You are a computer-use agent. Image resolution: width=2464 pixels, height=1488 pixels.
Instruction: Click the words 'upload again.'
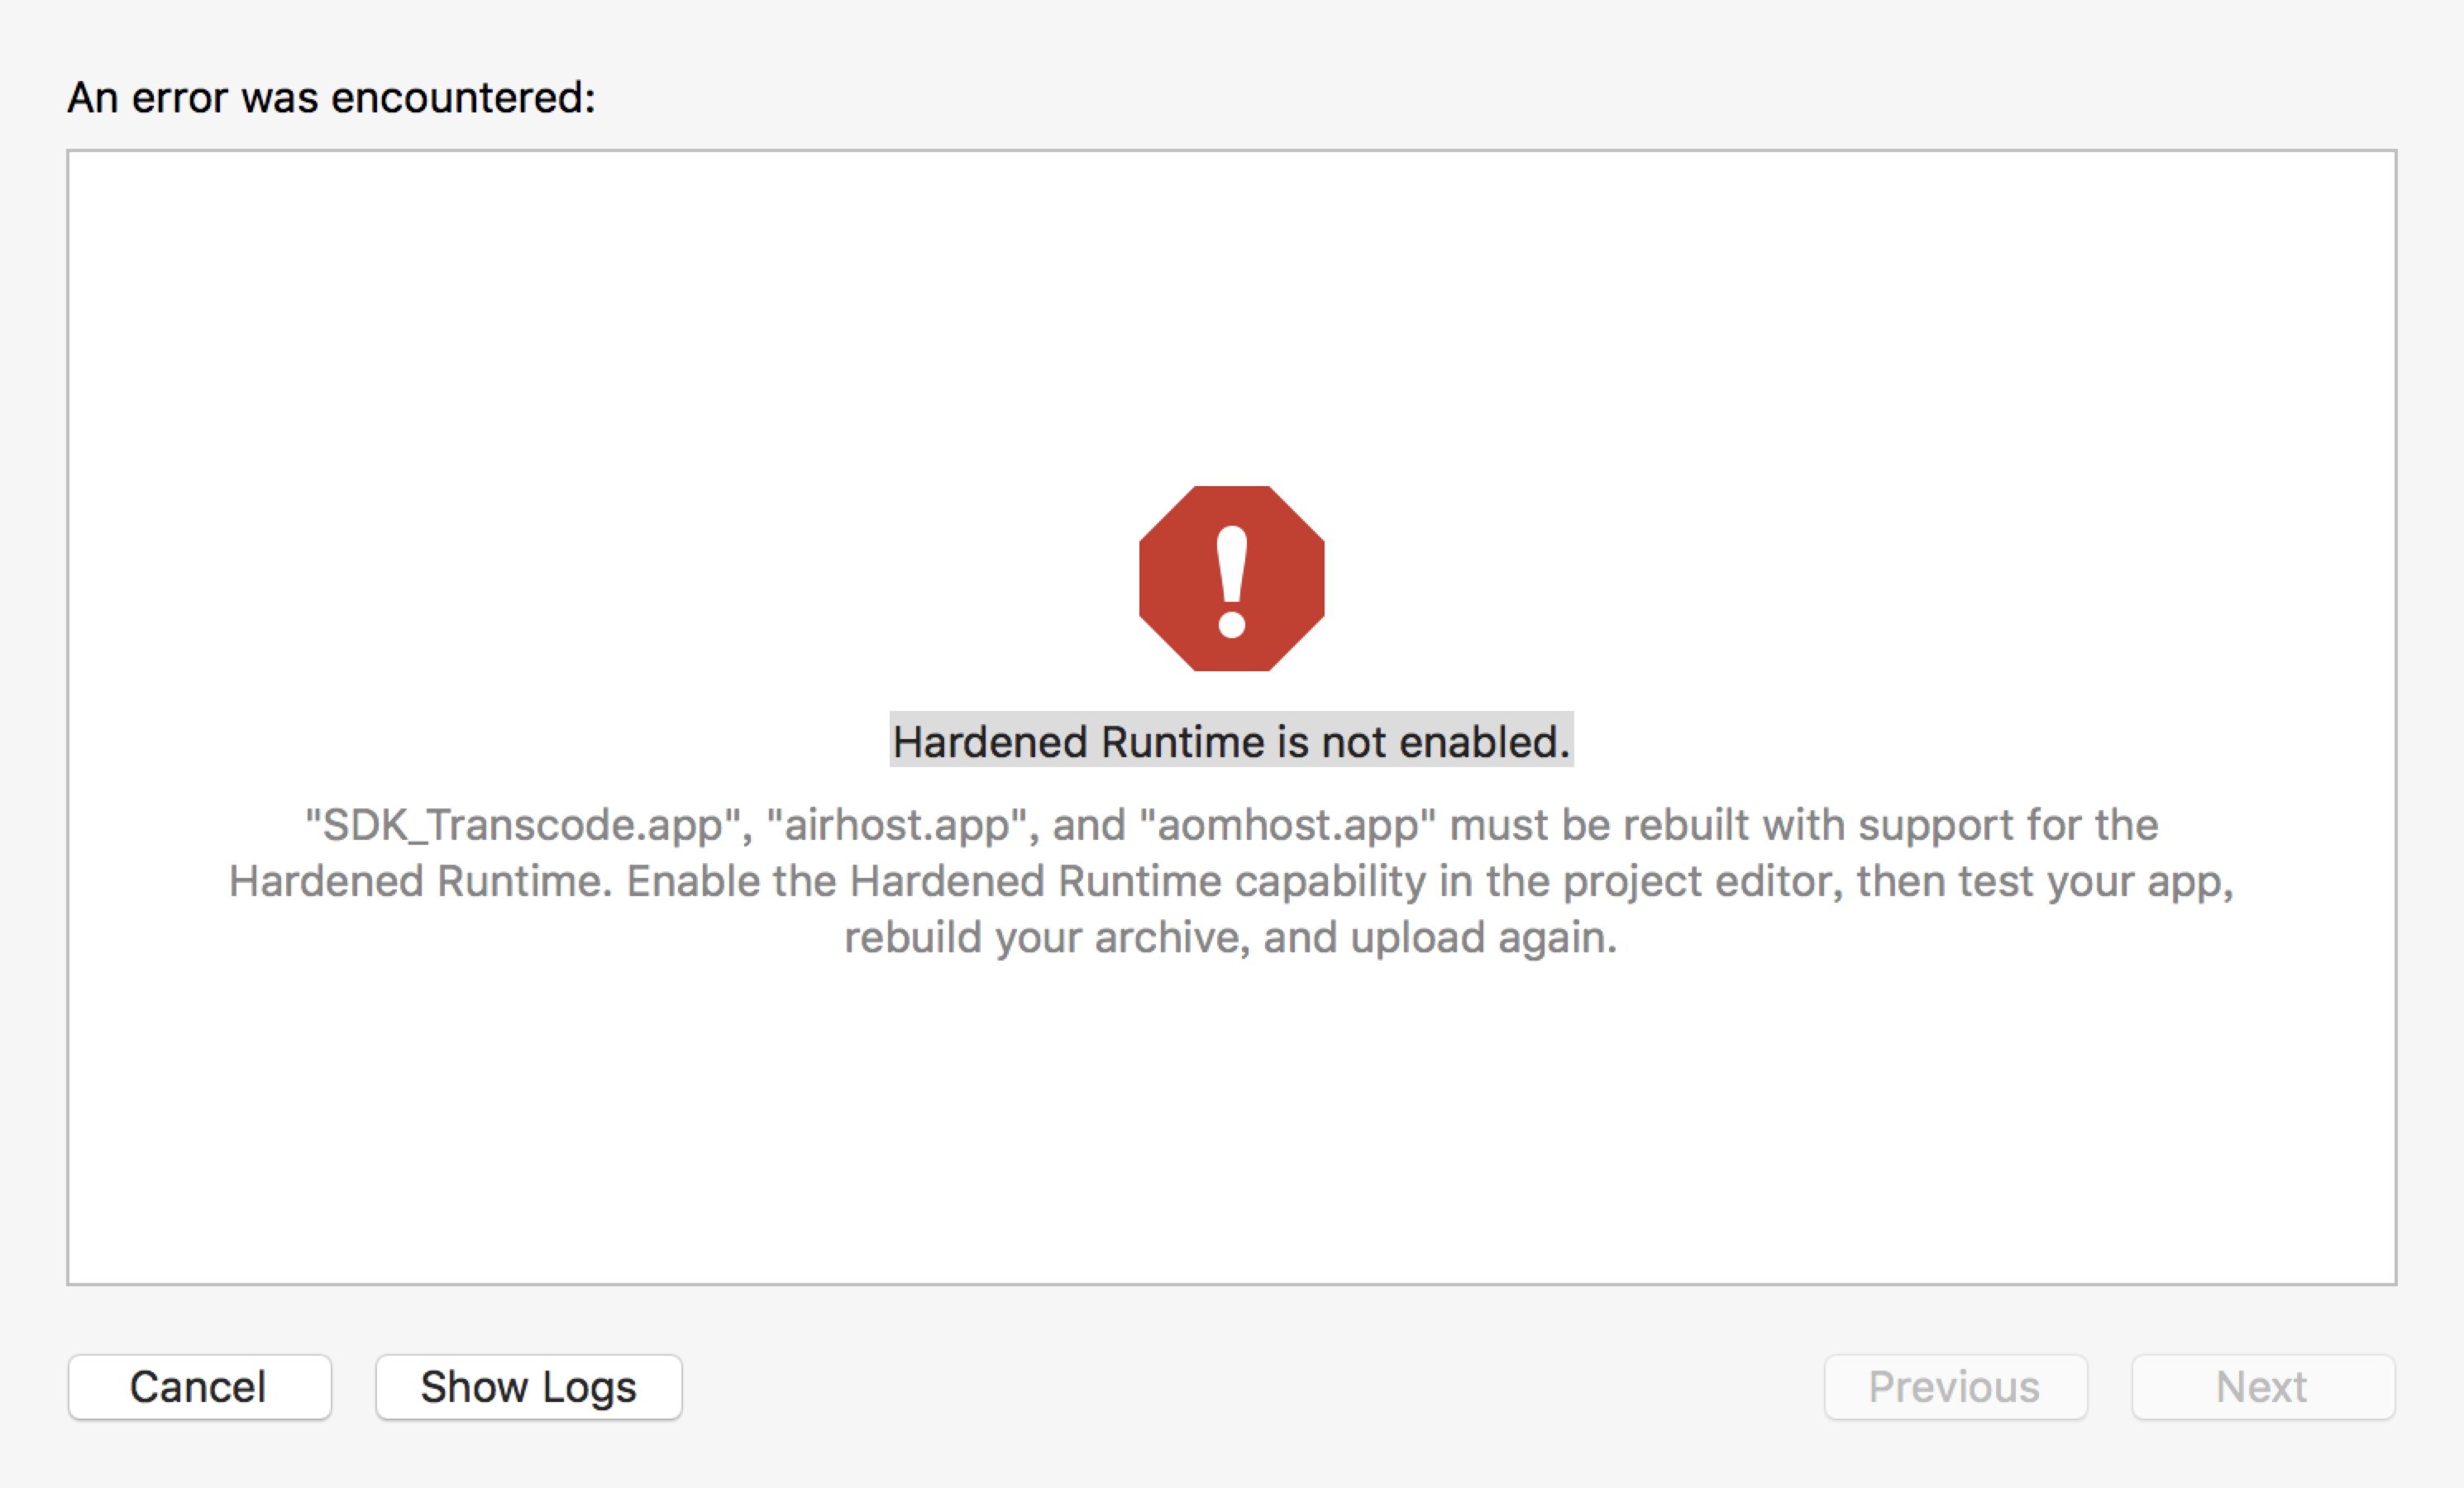1483,938
